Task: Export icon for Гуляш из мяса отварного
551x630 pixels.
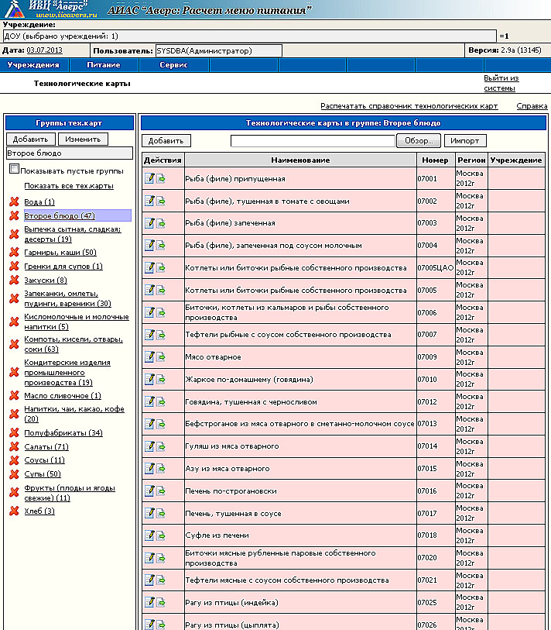Action: (x=161, y=446)
